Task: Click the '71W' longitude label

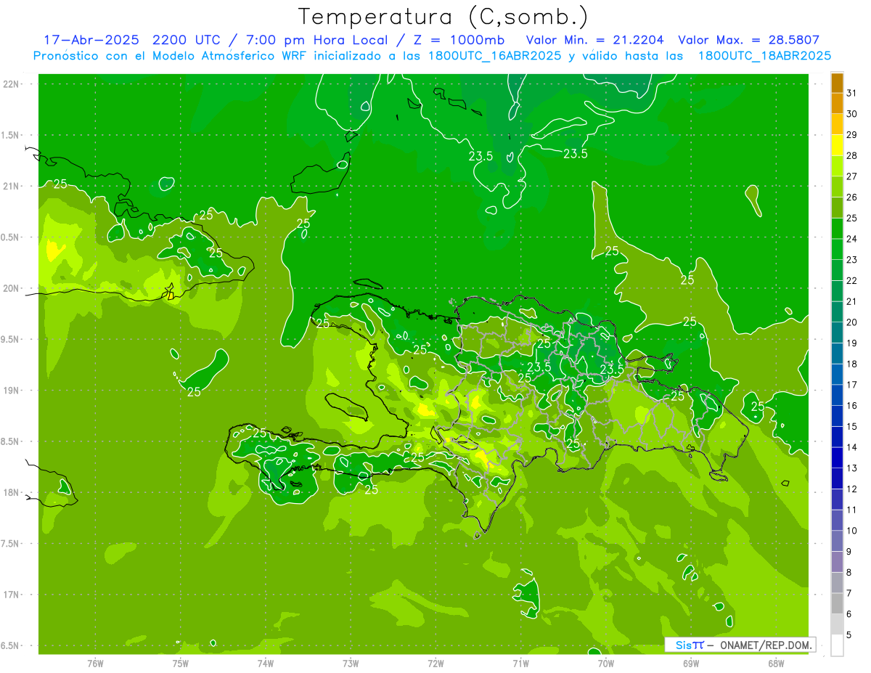Action: click(x=520, y=664)
